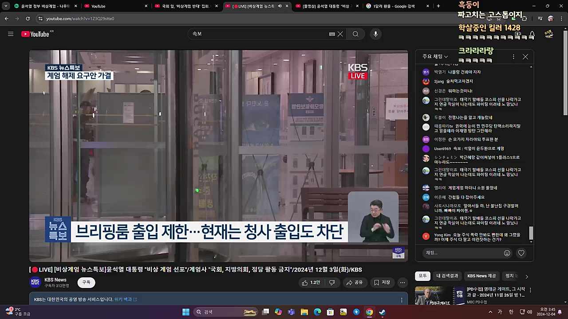Expand the 주요 채팅 chat mode dropdown
This screenshot has width=568, height=319.
[x=435, y=57]
